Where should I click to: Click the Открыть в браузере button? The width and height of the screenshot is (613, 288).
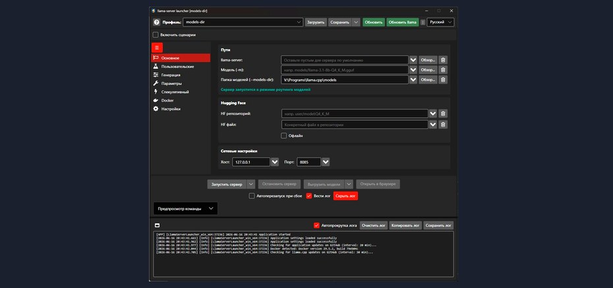click(378, 184)
